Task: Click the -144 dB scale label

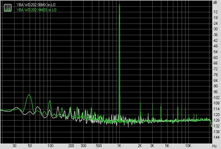Action: 216,137
